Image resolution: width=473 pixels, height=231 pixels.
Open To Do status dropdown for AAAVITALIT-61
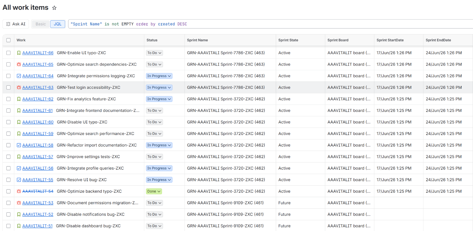[x=154, y=111]
